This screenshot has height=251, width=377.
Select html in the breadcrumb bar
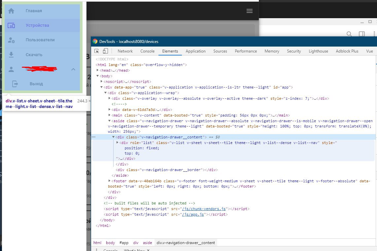[97, 243]
